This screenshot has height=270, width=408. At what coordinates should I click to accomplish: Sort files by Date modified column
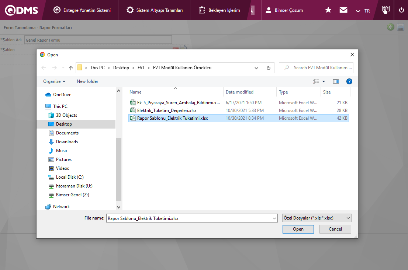239,92
